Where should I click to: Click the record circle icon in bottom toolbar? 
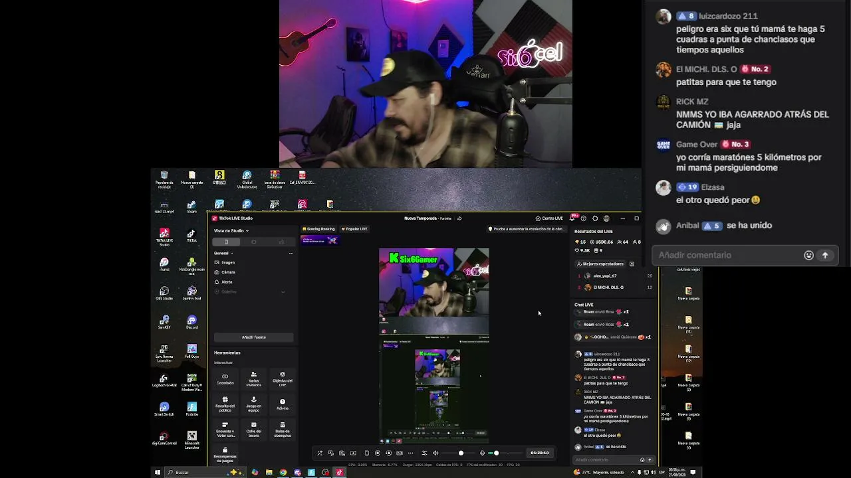[x=378, y=453]
